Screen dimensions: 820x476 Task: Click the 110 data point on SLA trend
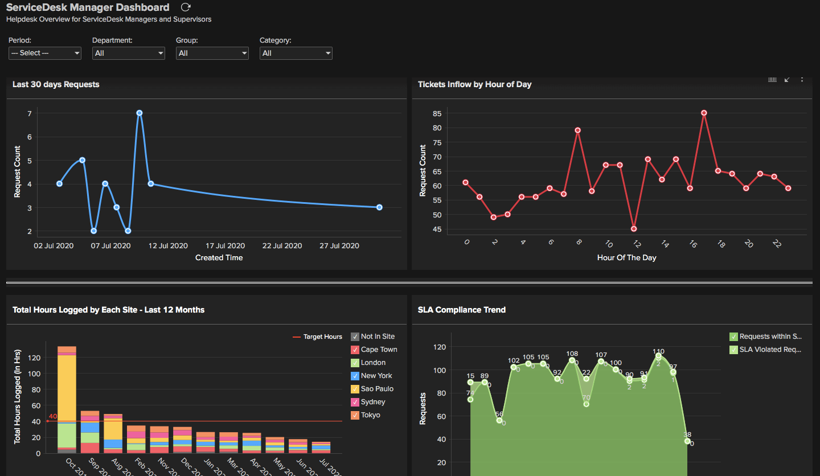[x=658, y=356]
